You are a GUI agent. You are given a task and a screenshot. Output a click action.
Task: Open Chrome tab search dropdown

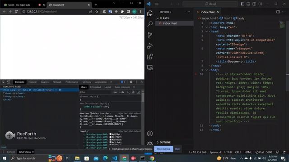pos(114,3)
